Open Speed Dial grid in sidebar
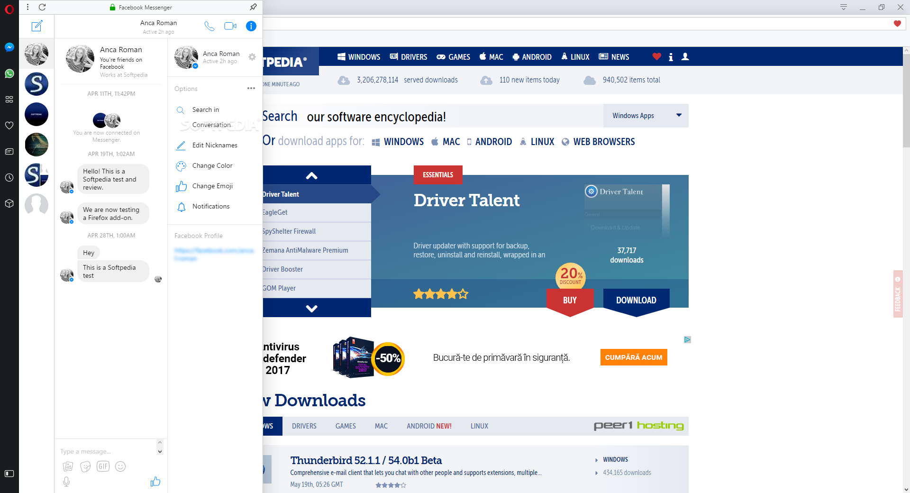 click(9, 100)
